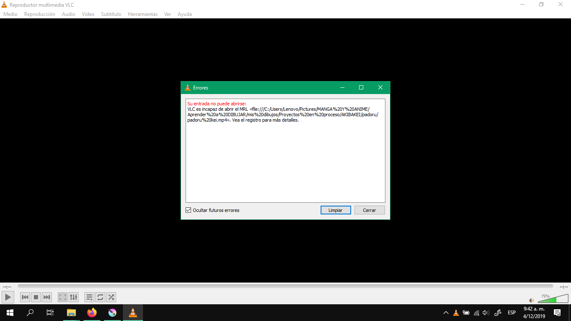Open the Ayuda menu
The height and width of the screenshot is (321, 571).
[185, 14]
